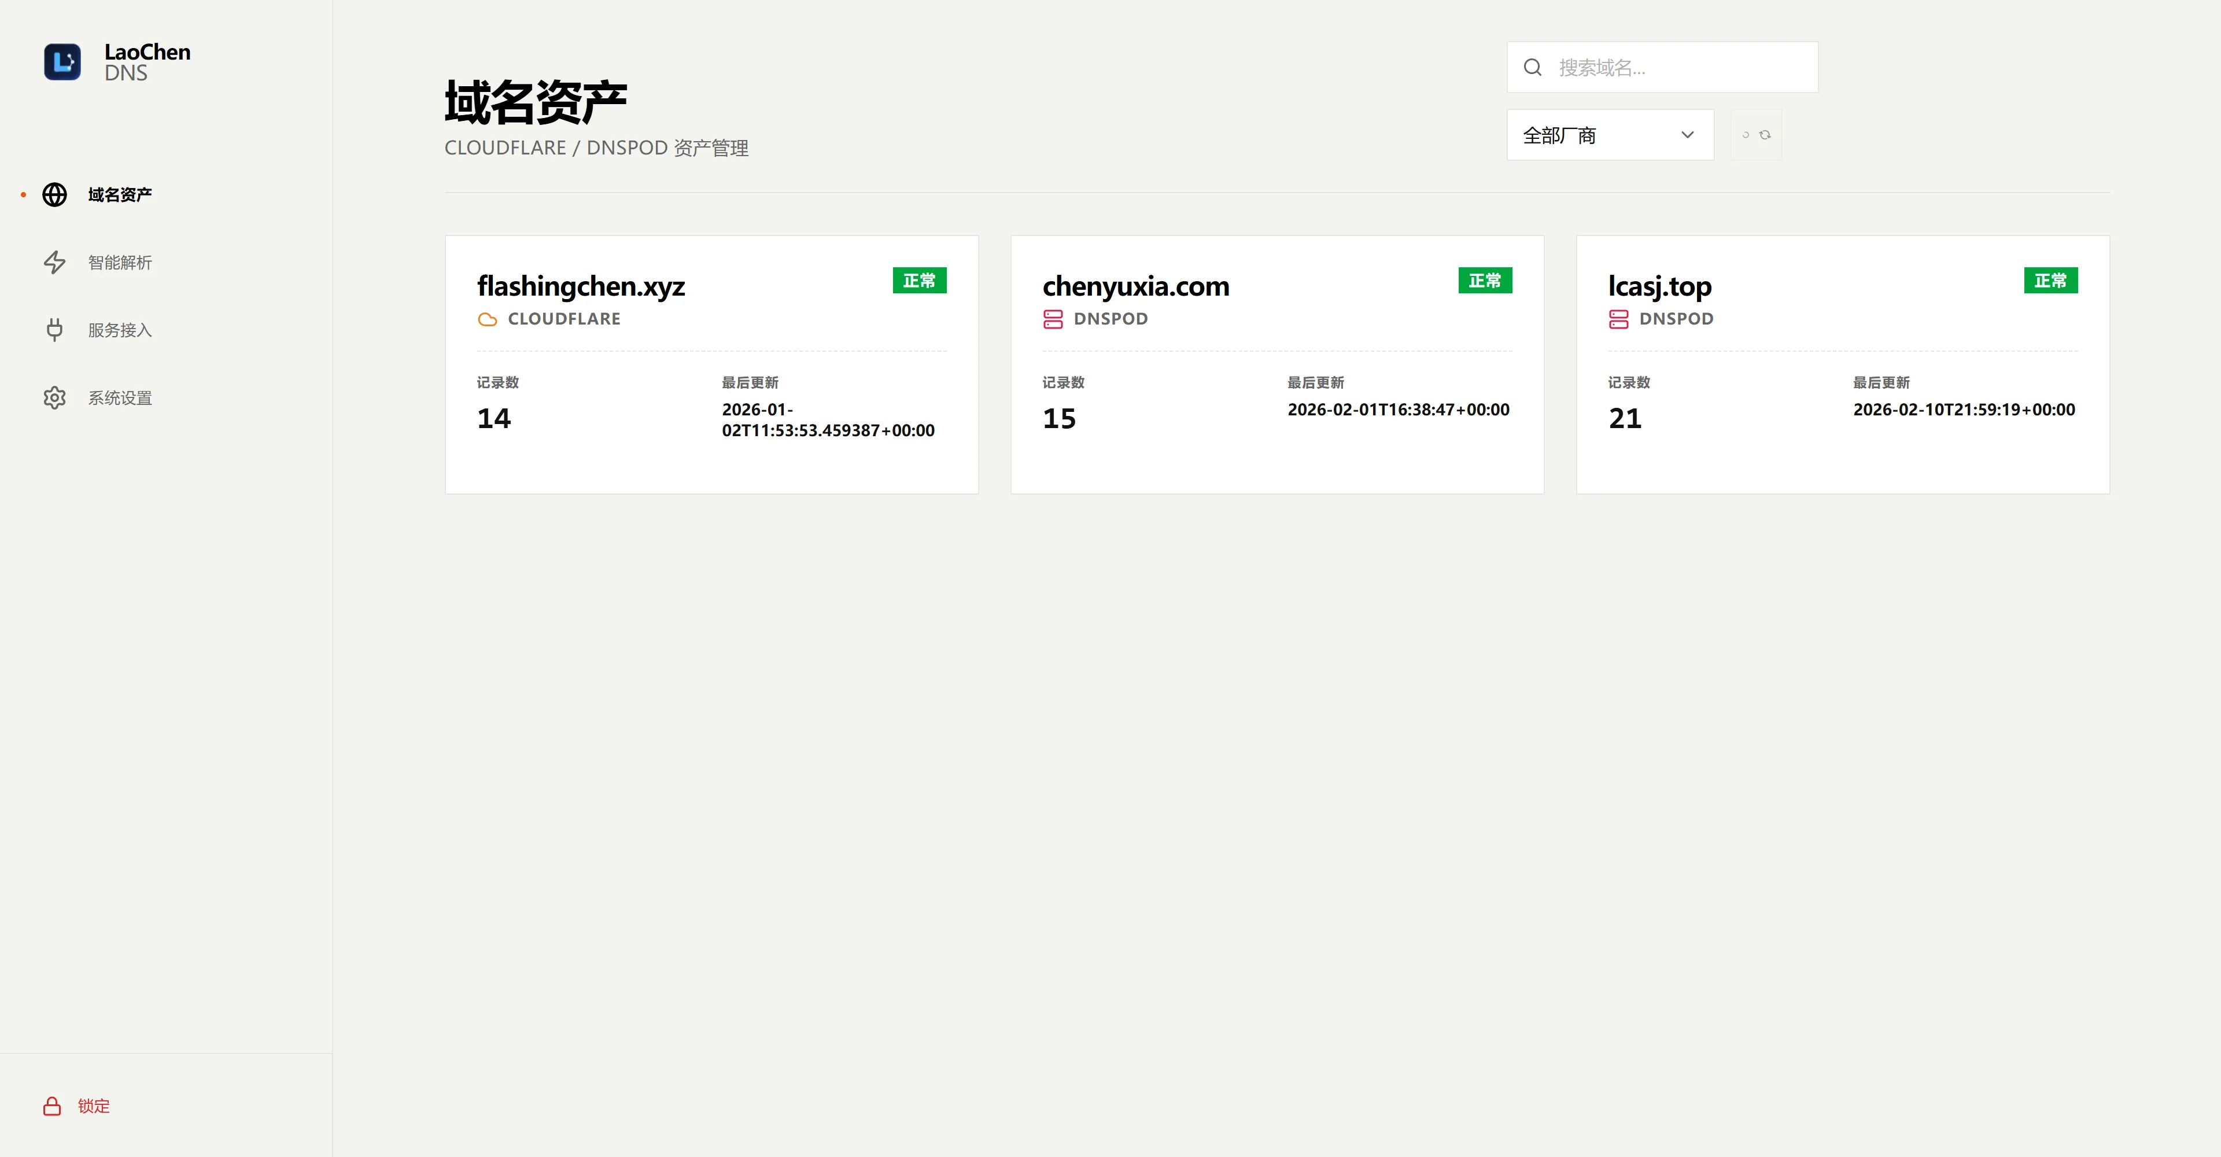Click the Cloudflare cloud icon on flashingchen.xyz
Image resolution: width=2221 pixels, height=1157 pixels.
(x=487, y=319)
